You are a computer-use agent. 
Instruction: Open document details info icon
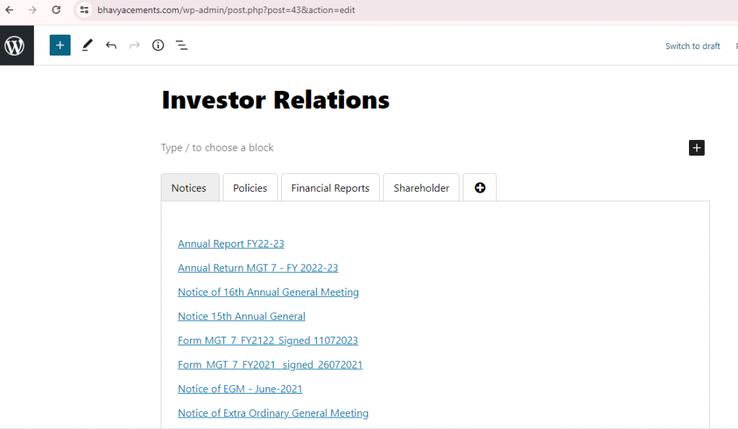click(x=158, y=45)
